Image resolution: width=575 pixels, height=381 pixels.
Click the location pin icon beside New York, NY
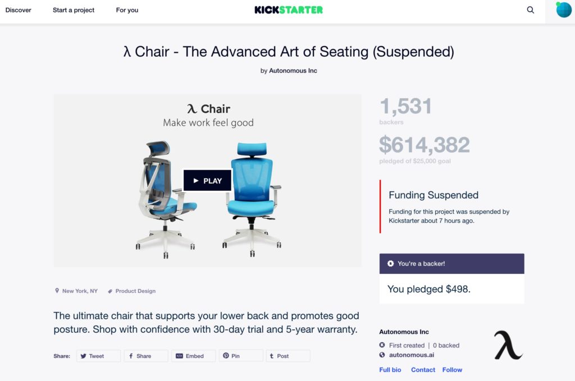click(x=56, y=291)
